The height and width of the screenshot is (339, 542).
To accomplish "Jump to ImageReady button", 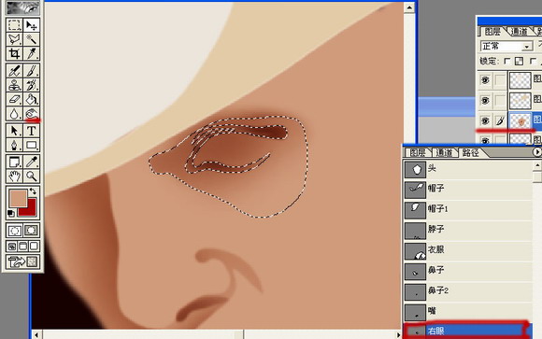I will coord(22,261).
